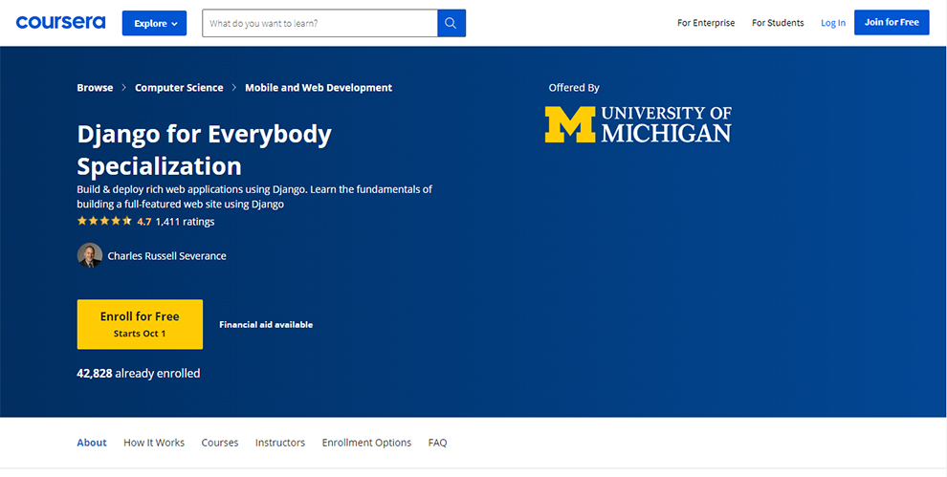
Task: Click the Enroll for Free button
Action: click(140, 324)
